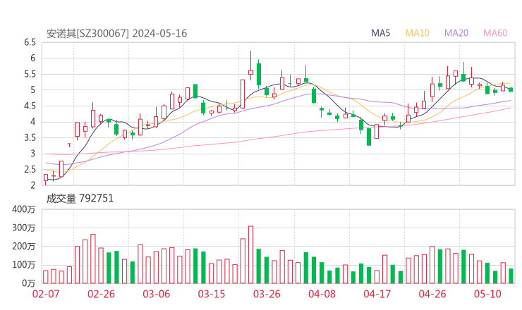522x310 pixels.
Task: Click the 6.5 price axis label
Action: point(30,42)
